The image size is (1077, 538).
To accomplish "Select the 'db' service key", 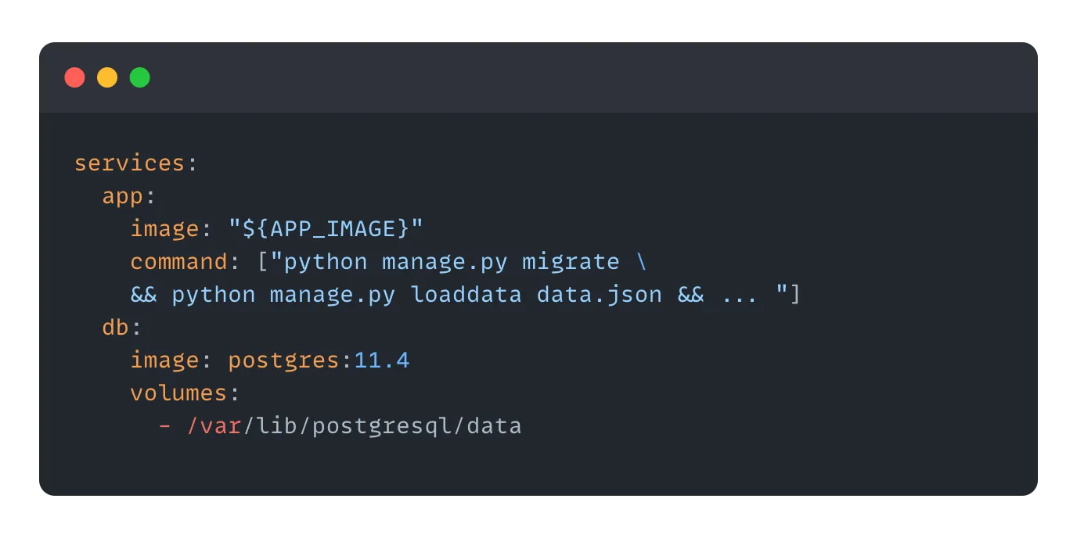I will pyautogui.click(x=116, y=328).
